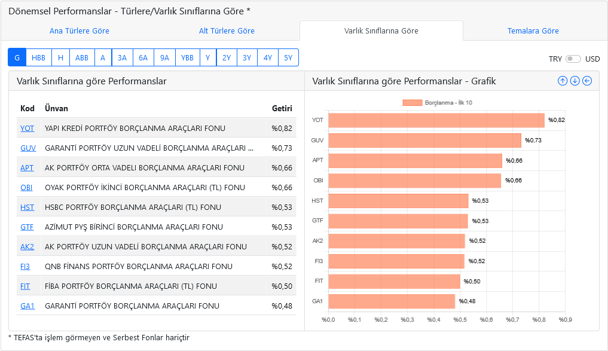Select the Y period button
608x351 pixels.
coord(208,57)
